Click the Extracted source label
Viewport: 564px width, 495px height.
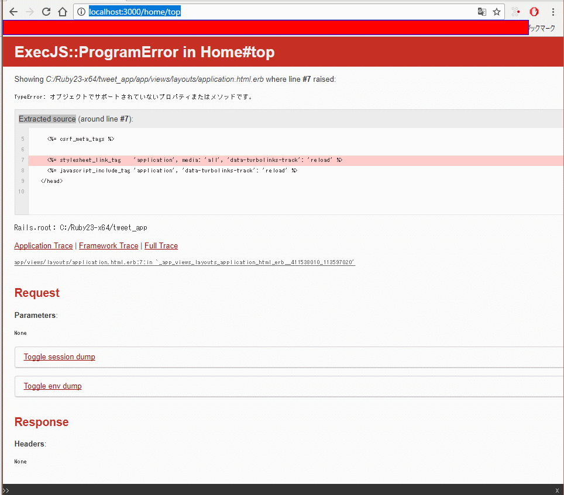[x=47, y=119]
